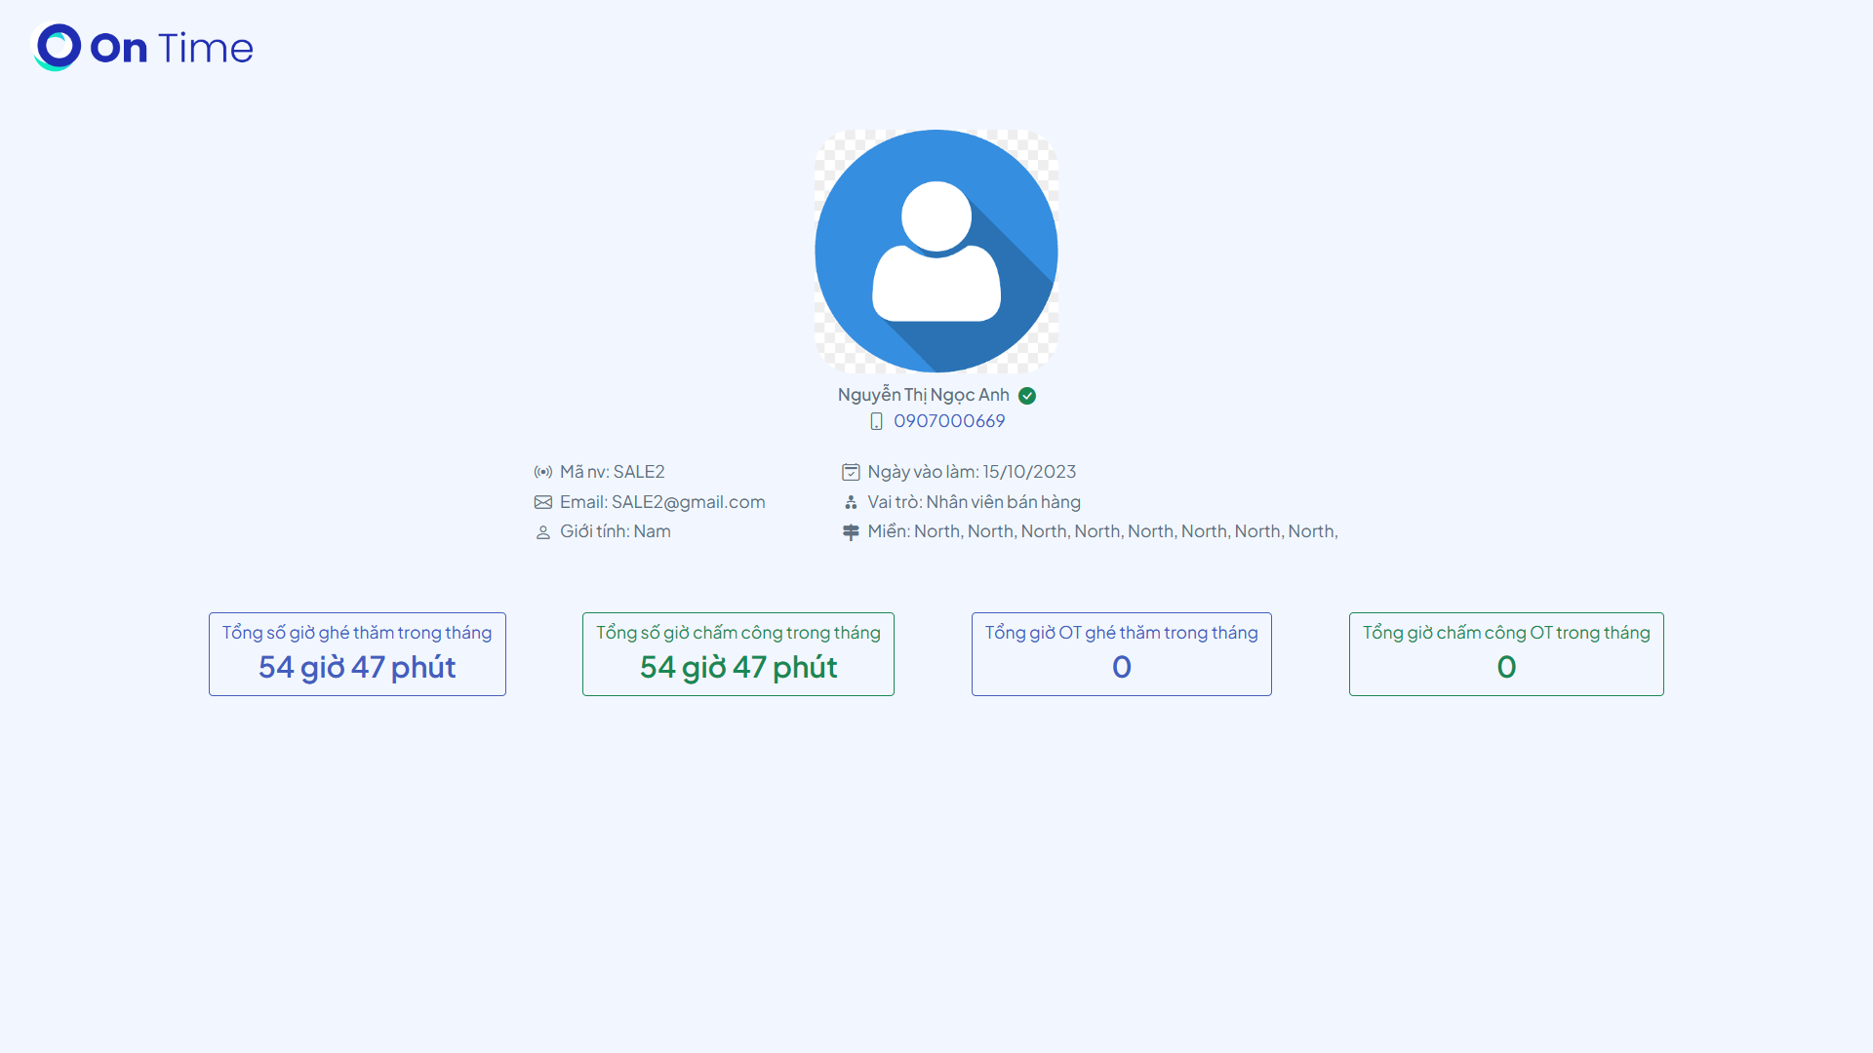Screen dimensions: 1873x1053
Task: Select the OT visit hours card
Action: [1121, 654]
